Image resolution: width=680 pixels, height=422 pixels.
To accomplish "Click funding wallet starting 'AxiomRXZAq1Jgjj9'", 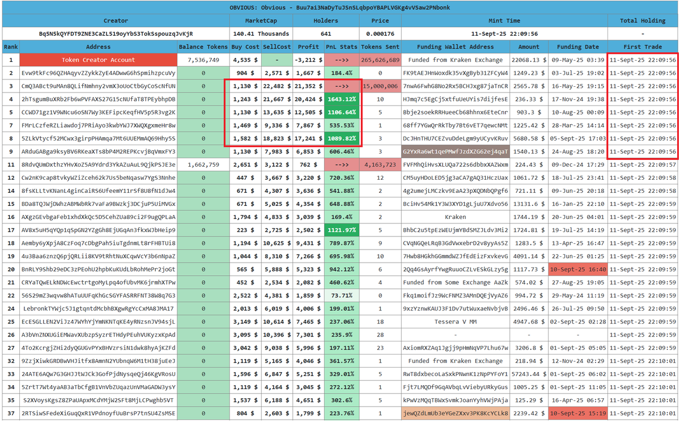I will pos(455,348).
